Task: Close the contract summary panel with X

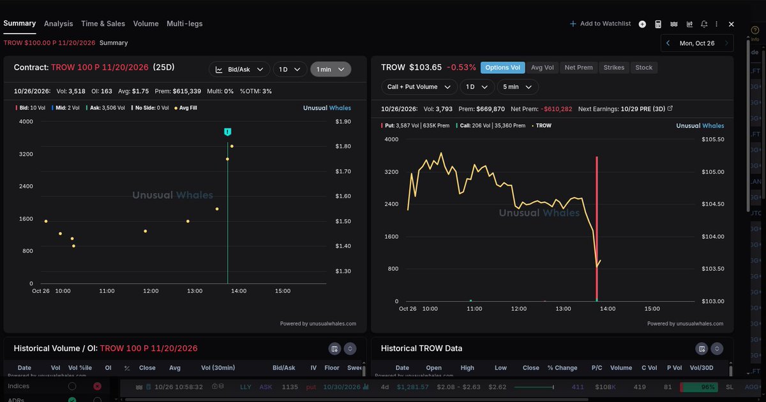Action: (732, 24)
